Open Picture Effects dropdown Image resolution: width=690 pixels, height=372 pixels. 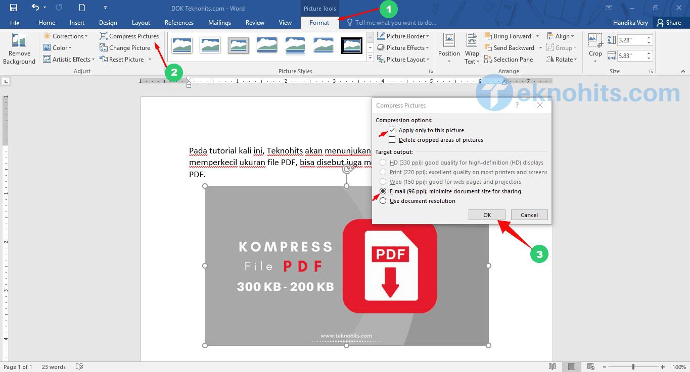pyautogui.click(x=403, y=48)
